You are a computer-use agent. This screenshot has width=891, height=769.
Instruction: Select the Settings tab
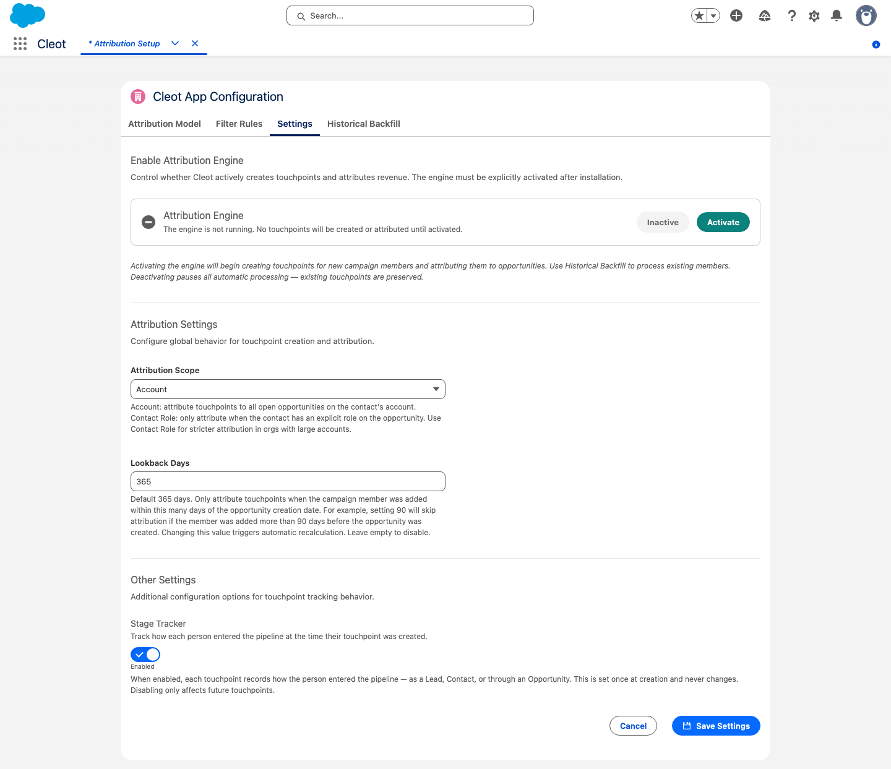point(295,124)
